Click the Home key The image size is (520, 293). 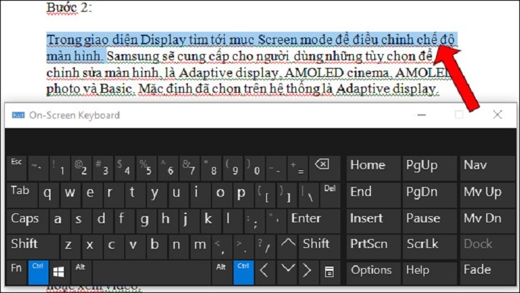(x=374, y=168)
